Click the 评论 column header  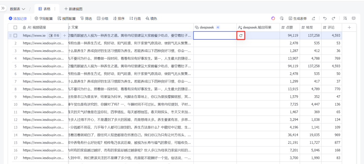pos(332,27)
